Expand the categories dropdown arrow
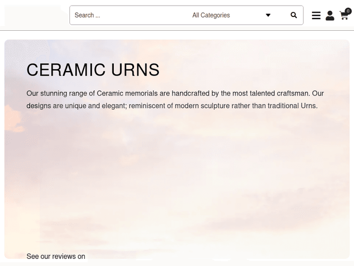Viewport: 354px width, 266px height. [x=268, y=15]
